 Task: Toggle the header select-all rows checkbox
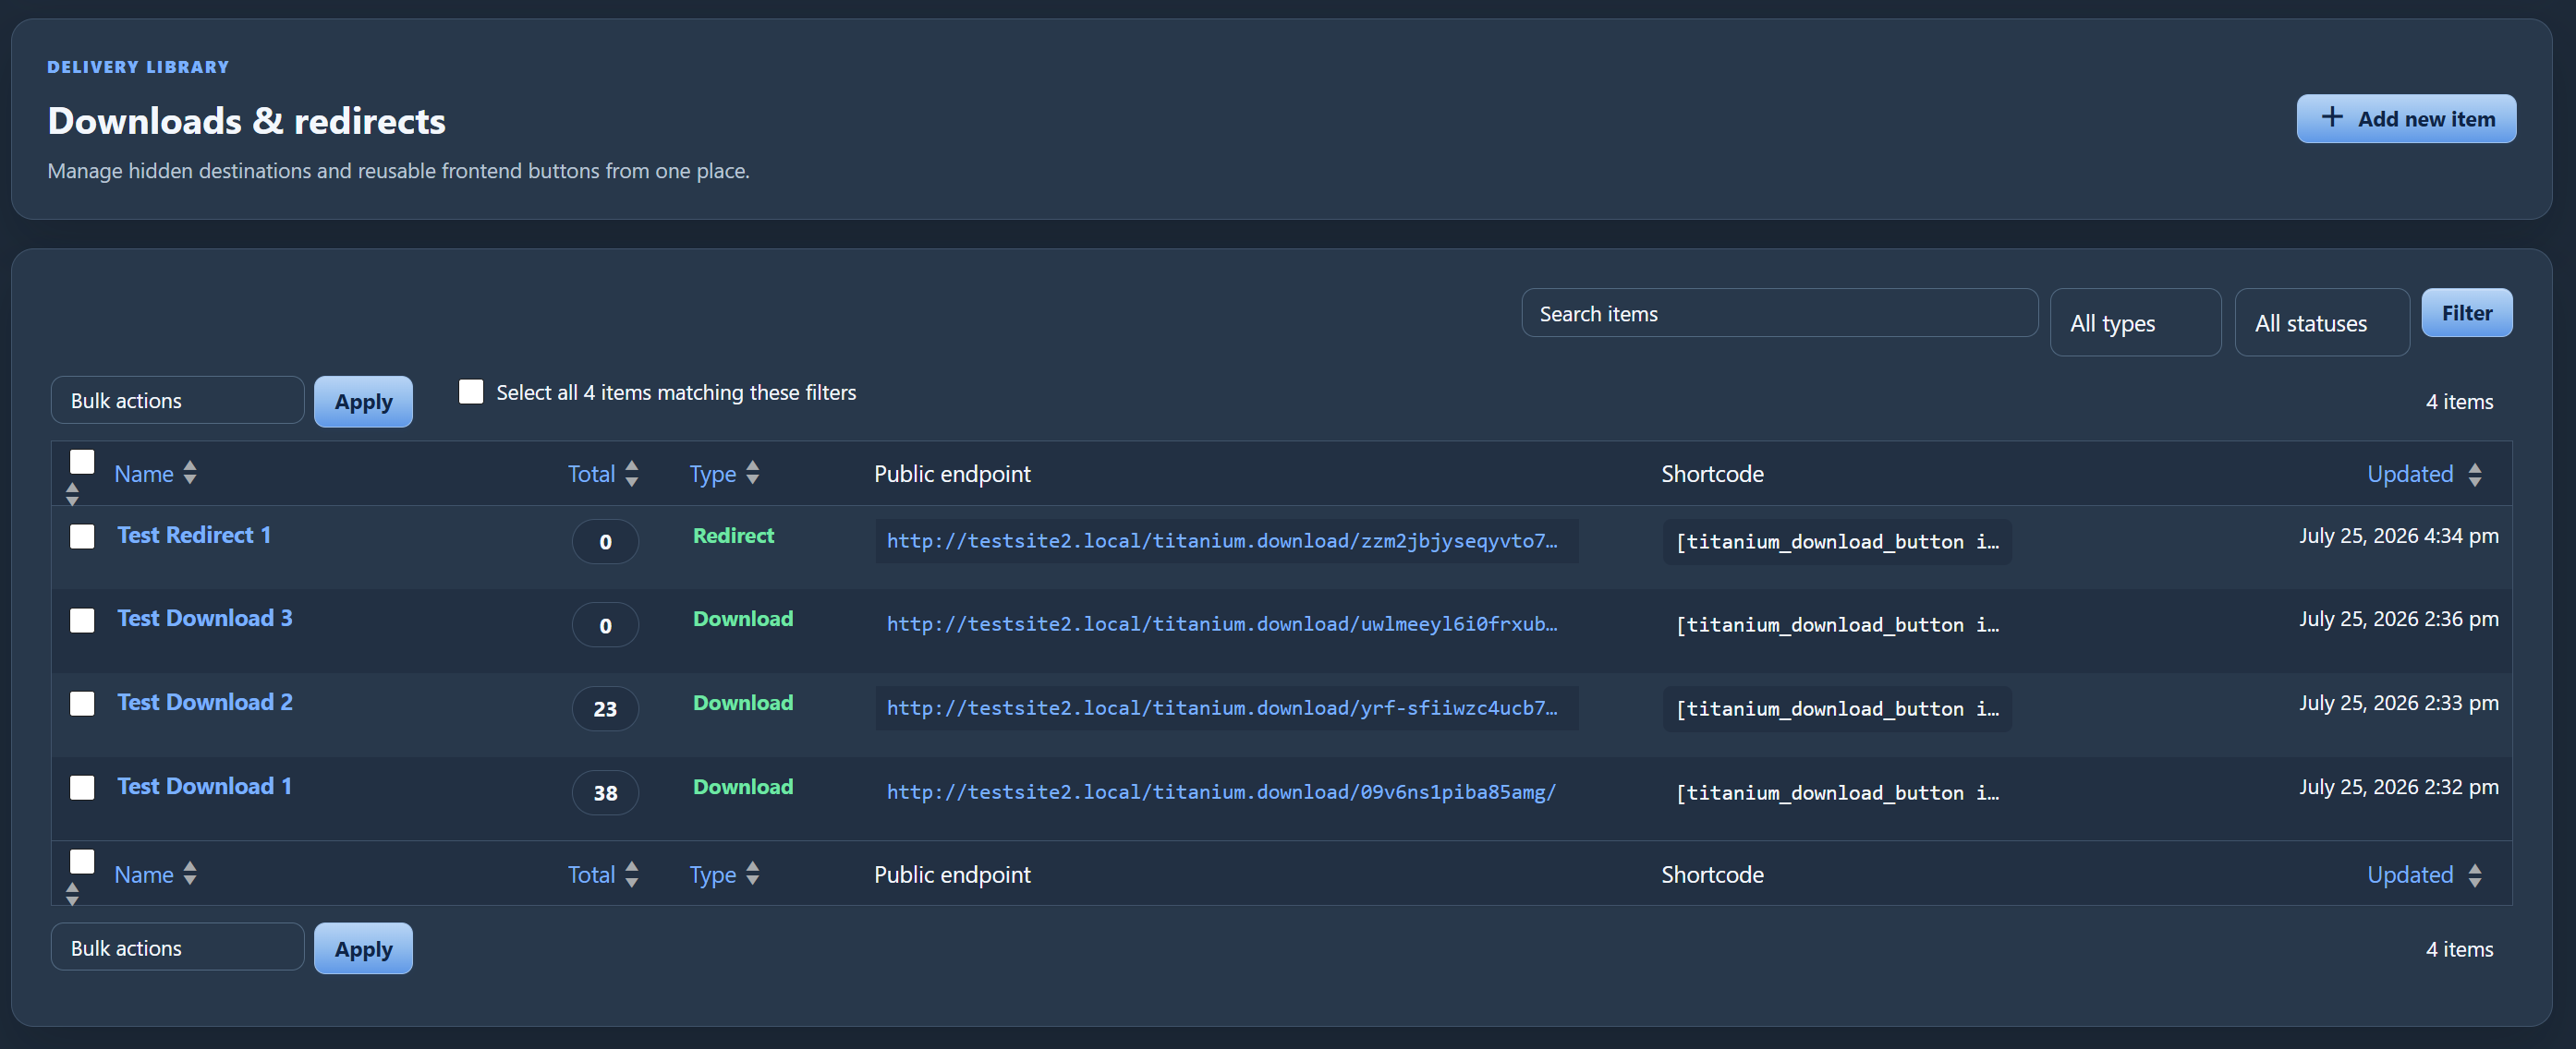pyautogui.click(x=82, y=462)
